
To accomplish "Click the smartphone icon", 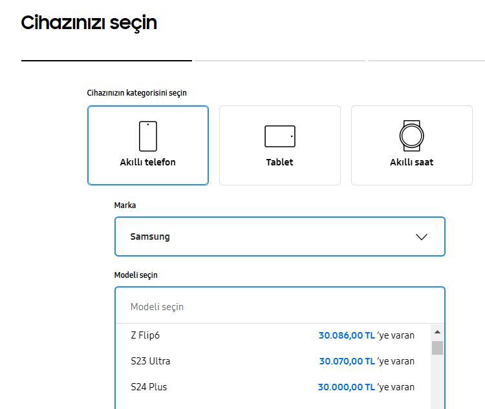I will click(x=148, y=136).
